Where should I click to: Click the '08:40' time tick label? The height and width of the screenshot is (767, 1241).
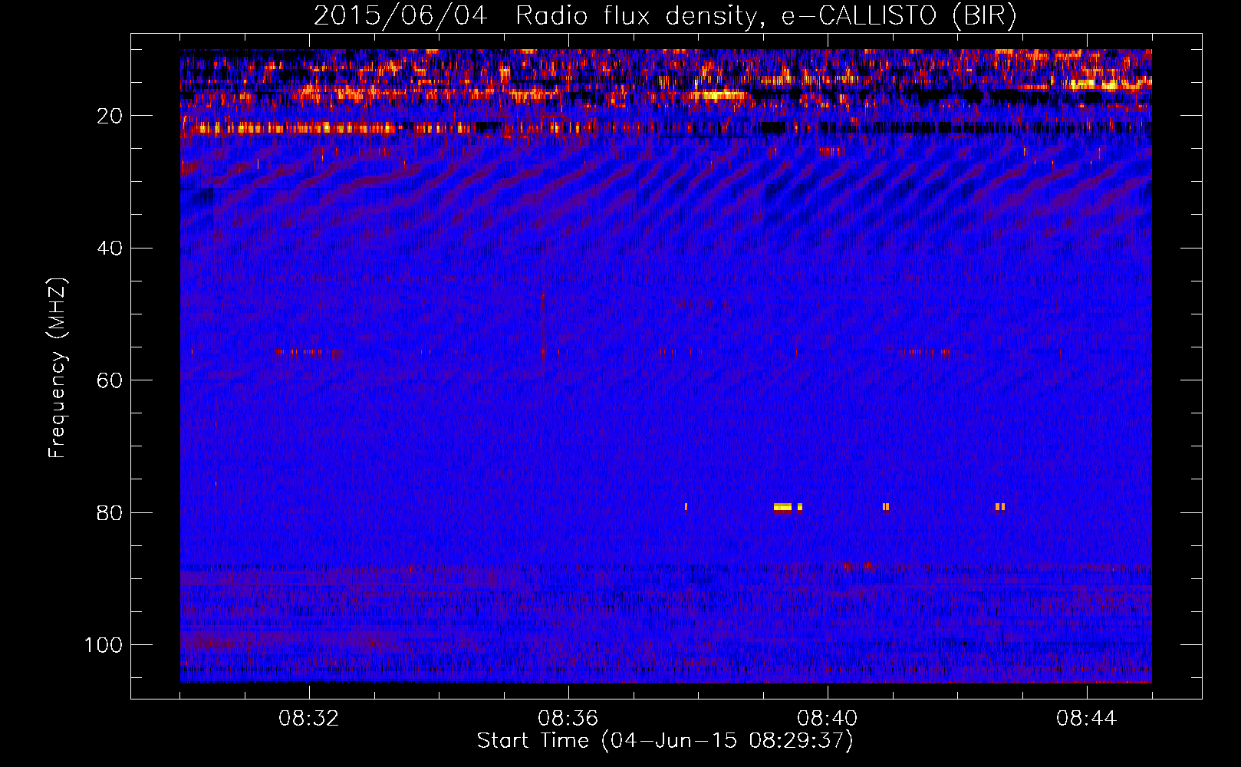pyautogui.click(x=828, y=719)
